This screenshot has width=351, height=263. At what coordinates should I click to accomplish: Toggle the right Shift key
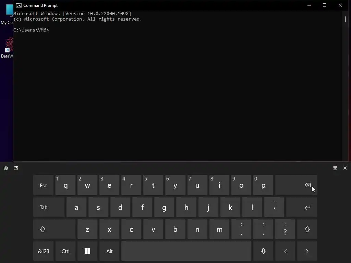pyautogui.click(x=307, y=229)
